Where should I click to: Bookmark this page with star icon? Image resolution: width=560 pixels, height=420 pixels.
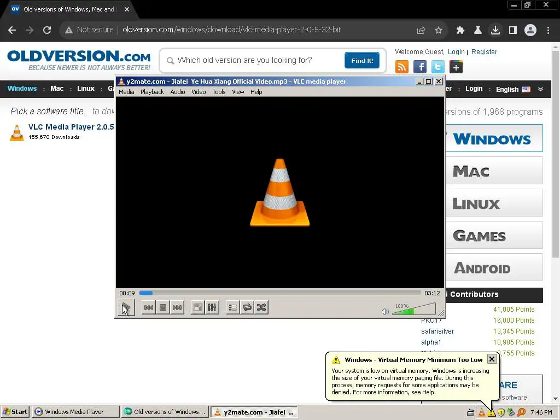(x=439, y=31)
